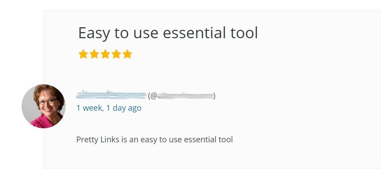
Task: Click the review text starting "Pretty Links is"
Action: pos(155,140)
